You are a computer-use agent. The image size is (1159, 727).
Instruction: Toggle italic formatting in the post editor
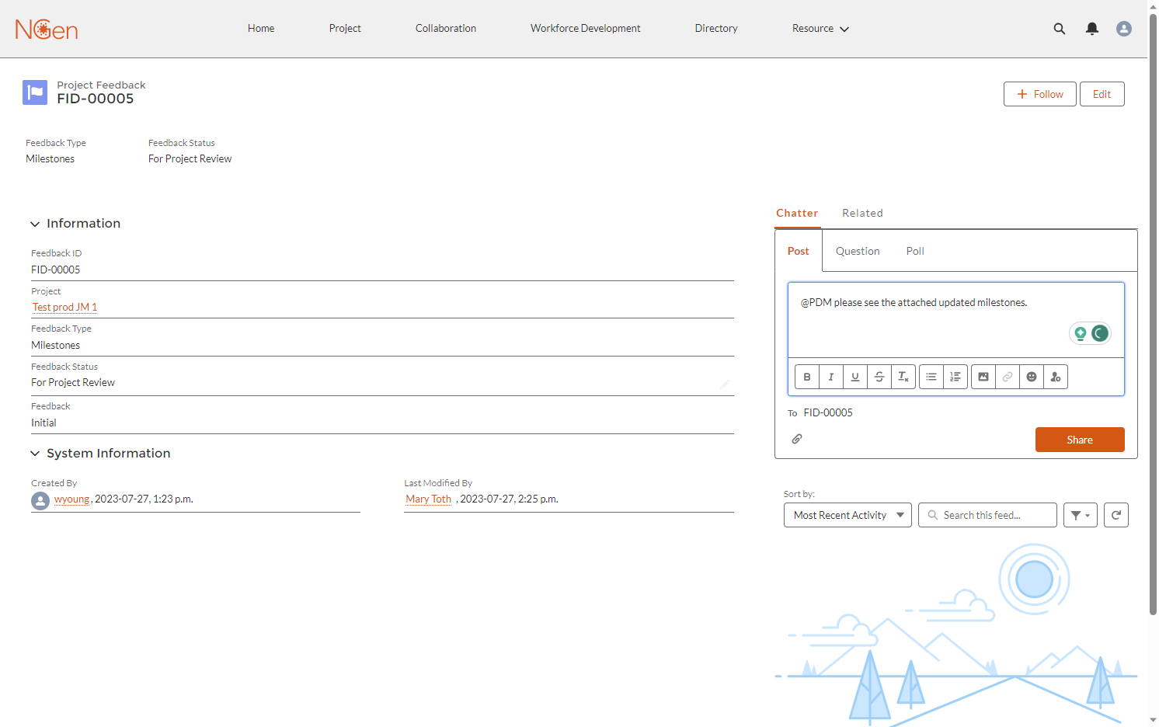point(831,377)
